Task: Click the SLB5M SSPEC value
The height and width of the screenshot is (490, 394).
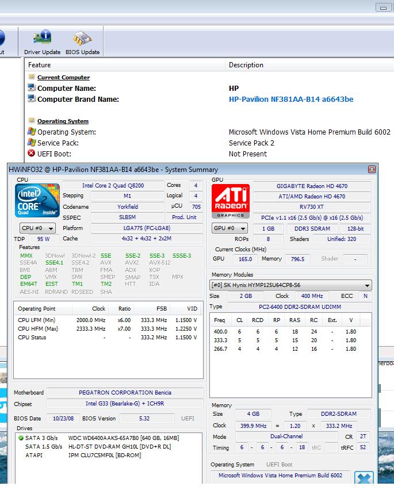Action: 128,217
